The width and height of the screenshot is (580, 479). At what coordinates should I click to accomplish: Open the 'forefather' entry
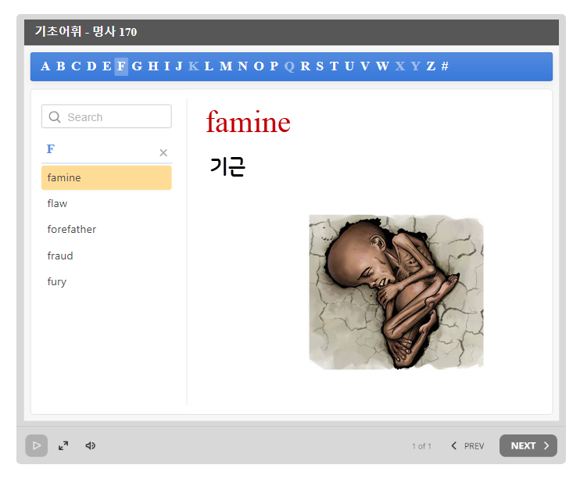coord(72,229)
